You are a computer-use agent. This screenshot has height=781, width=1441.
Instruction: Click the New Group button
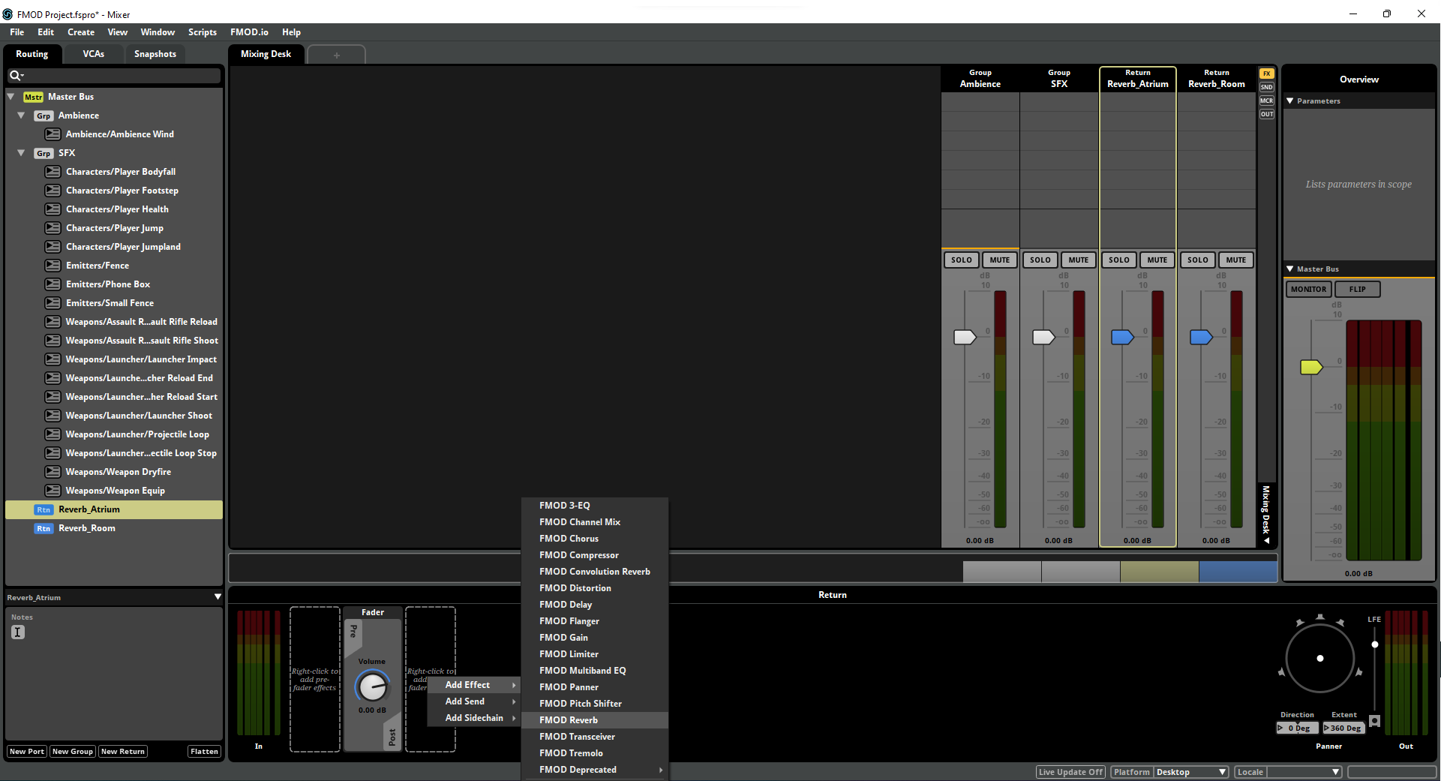coord(73,752)
